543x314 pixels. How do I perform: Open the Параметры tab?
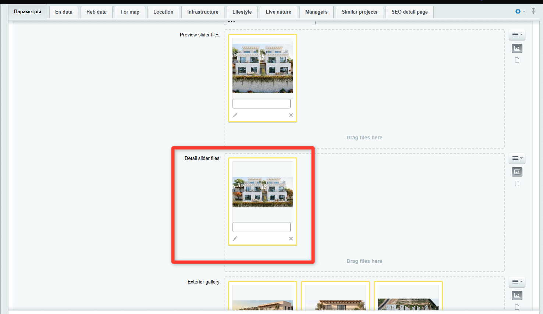28,12
